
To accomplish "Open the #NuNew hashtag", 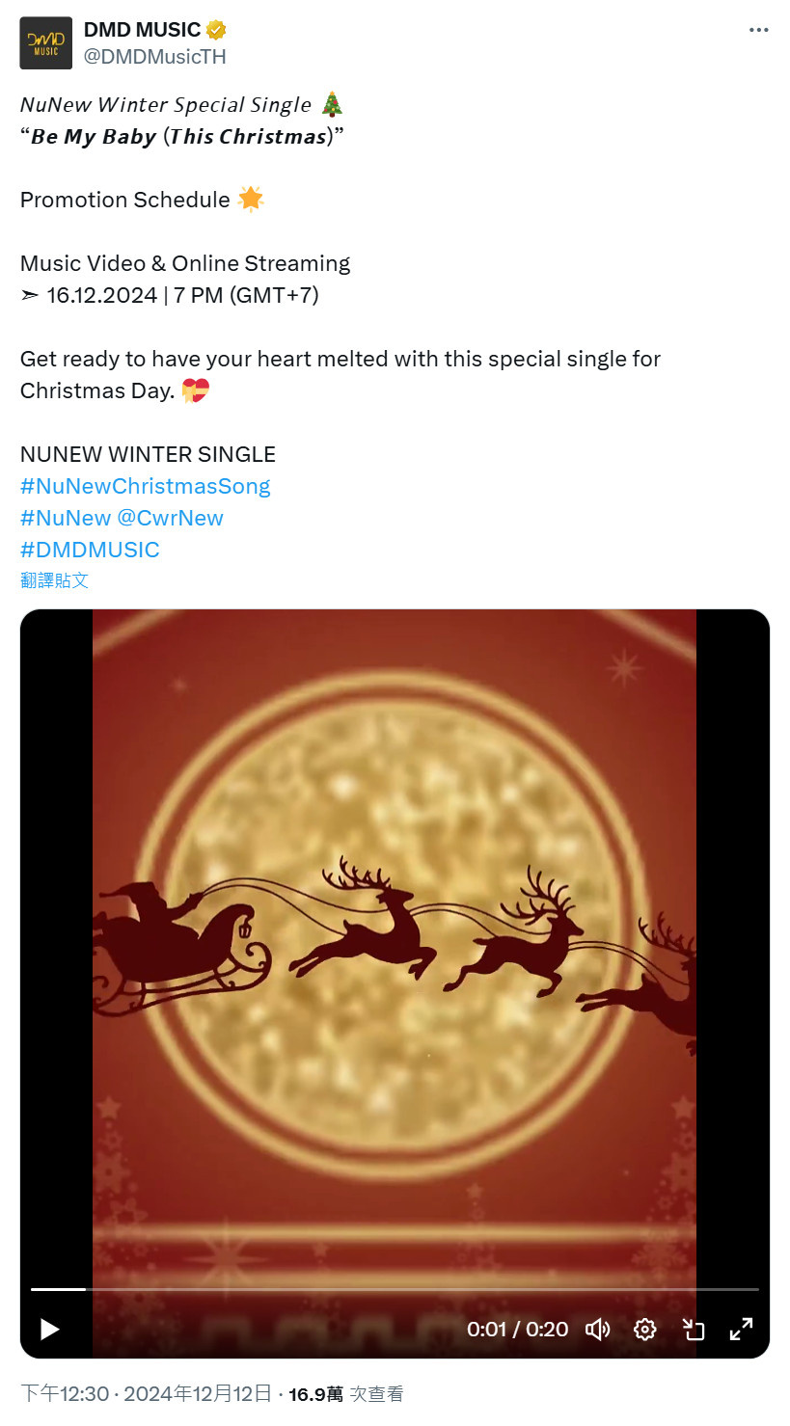I will (x=66, y=518).
